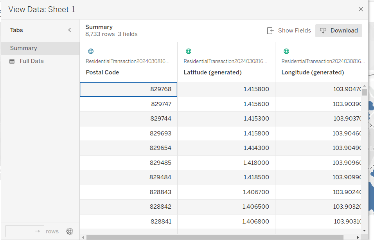
Task: Click the Latitude (generated) column header
Action: tap(212, 72)
